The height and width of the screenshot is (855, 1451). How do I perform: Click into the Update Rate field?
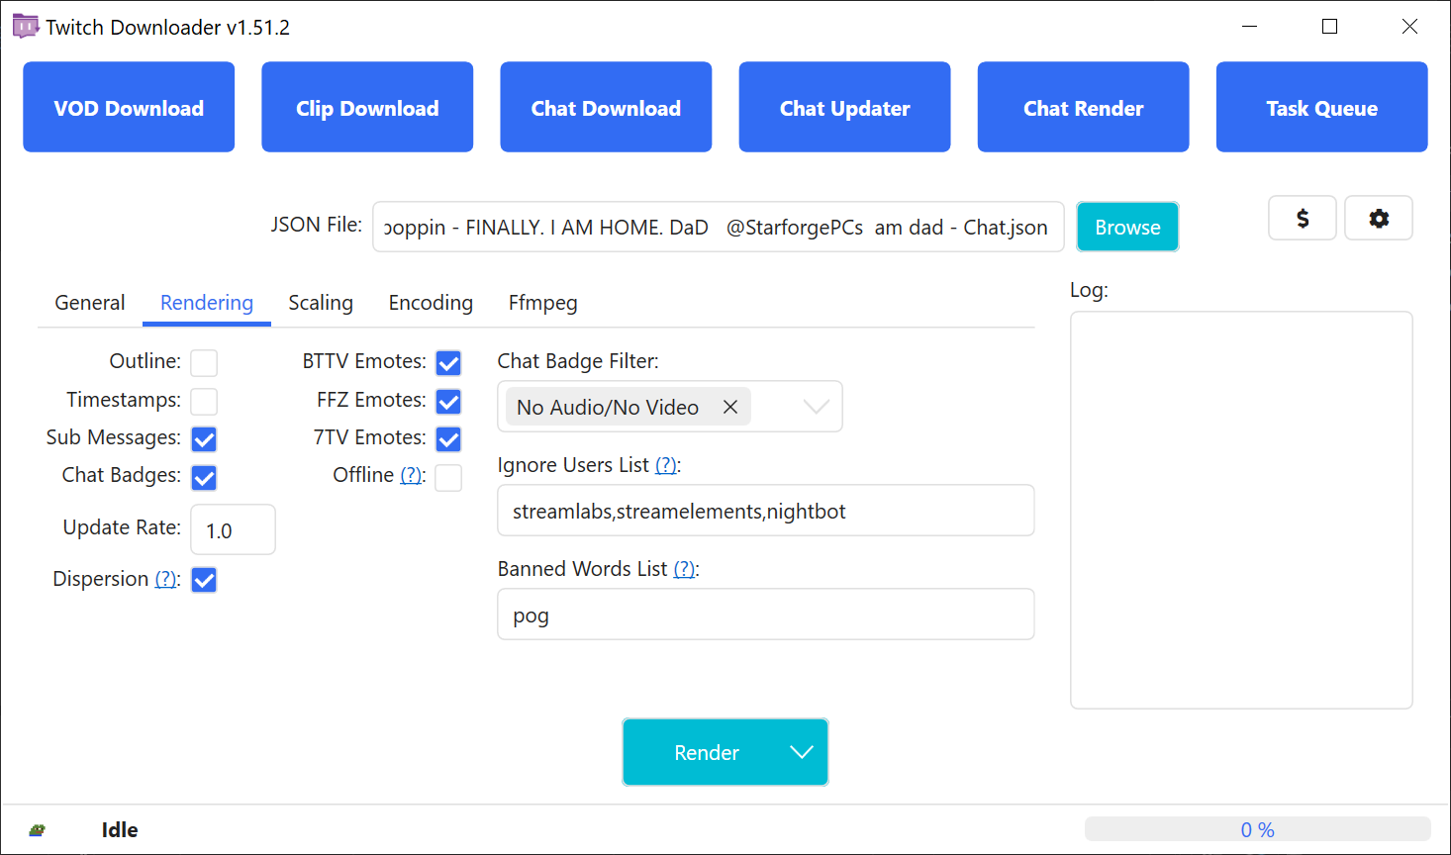coord(233,529)
